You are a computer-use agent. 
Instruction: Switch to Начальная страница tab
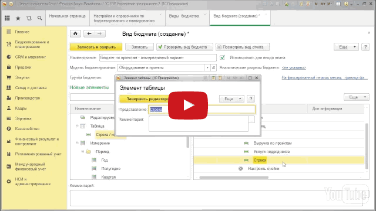67,16
